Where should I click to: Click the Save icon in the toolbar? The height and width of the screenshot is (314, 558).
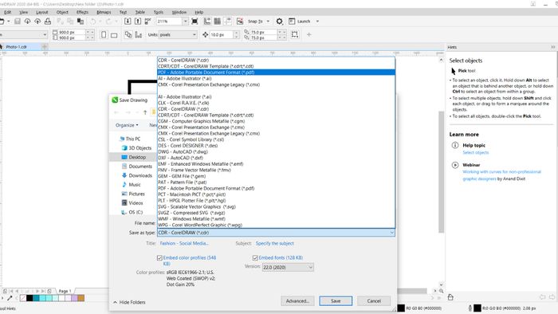[x=17, y=22]
